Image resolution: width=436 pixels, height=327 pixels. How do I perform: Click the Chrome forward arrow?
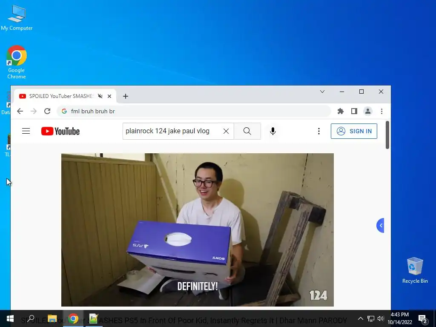pyautogui.click(x=34, y=111)
